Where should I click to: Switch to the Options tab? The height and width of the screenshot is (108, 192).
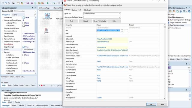pos(74,10)
